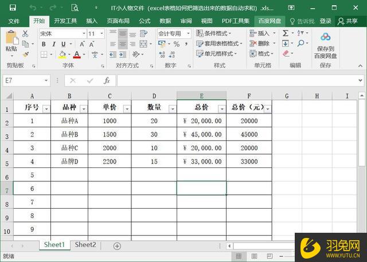
Task: Toggle top vertical alignment
Action: (x=113, y=32)
